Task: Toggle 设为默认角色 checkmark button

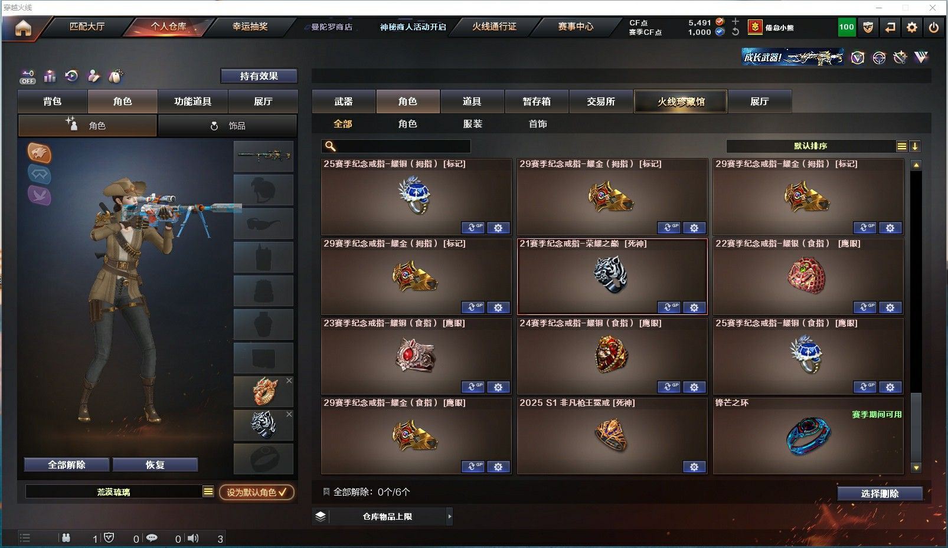Action: coord(257,492)
